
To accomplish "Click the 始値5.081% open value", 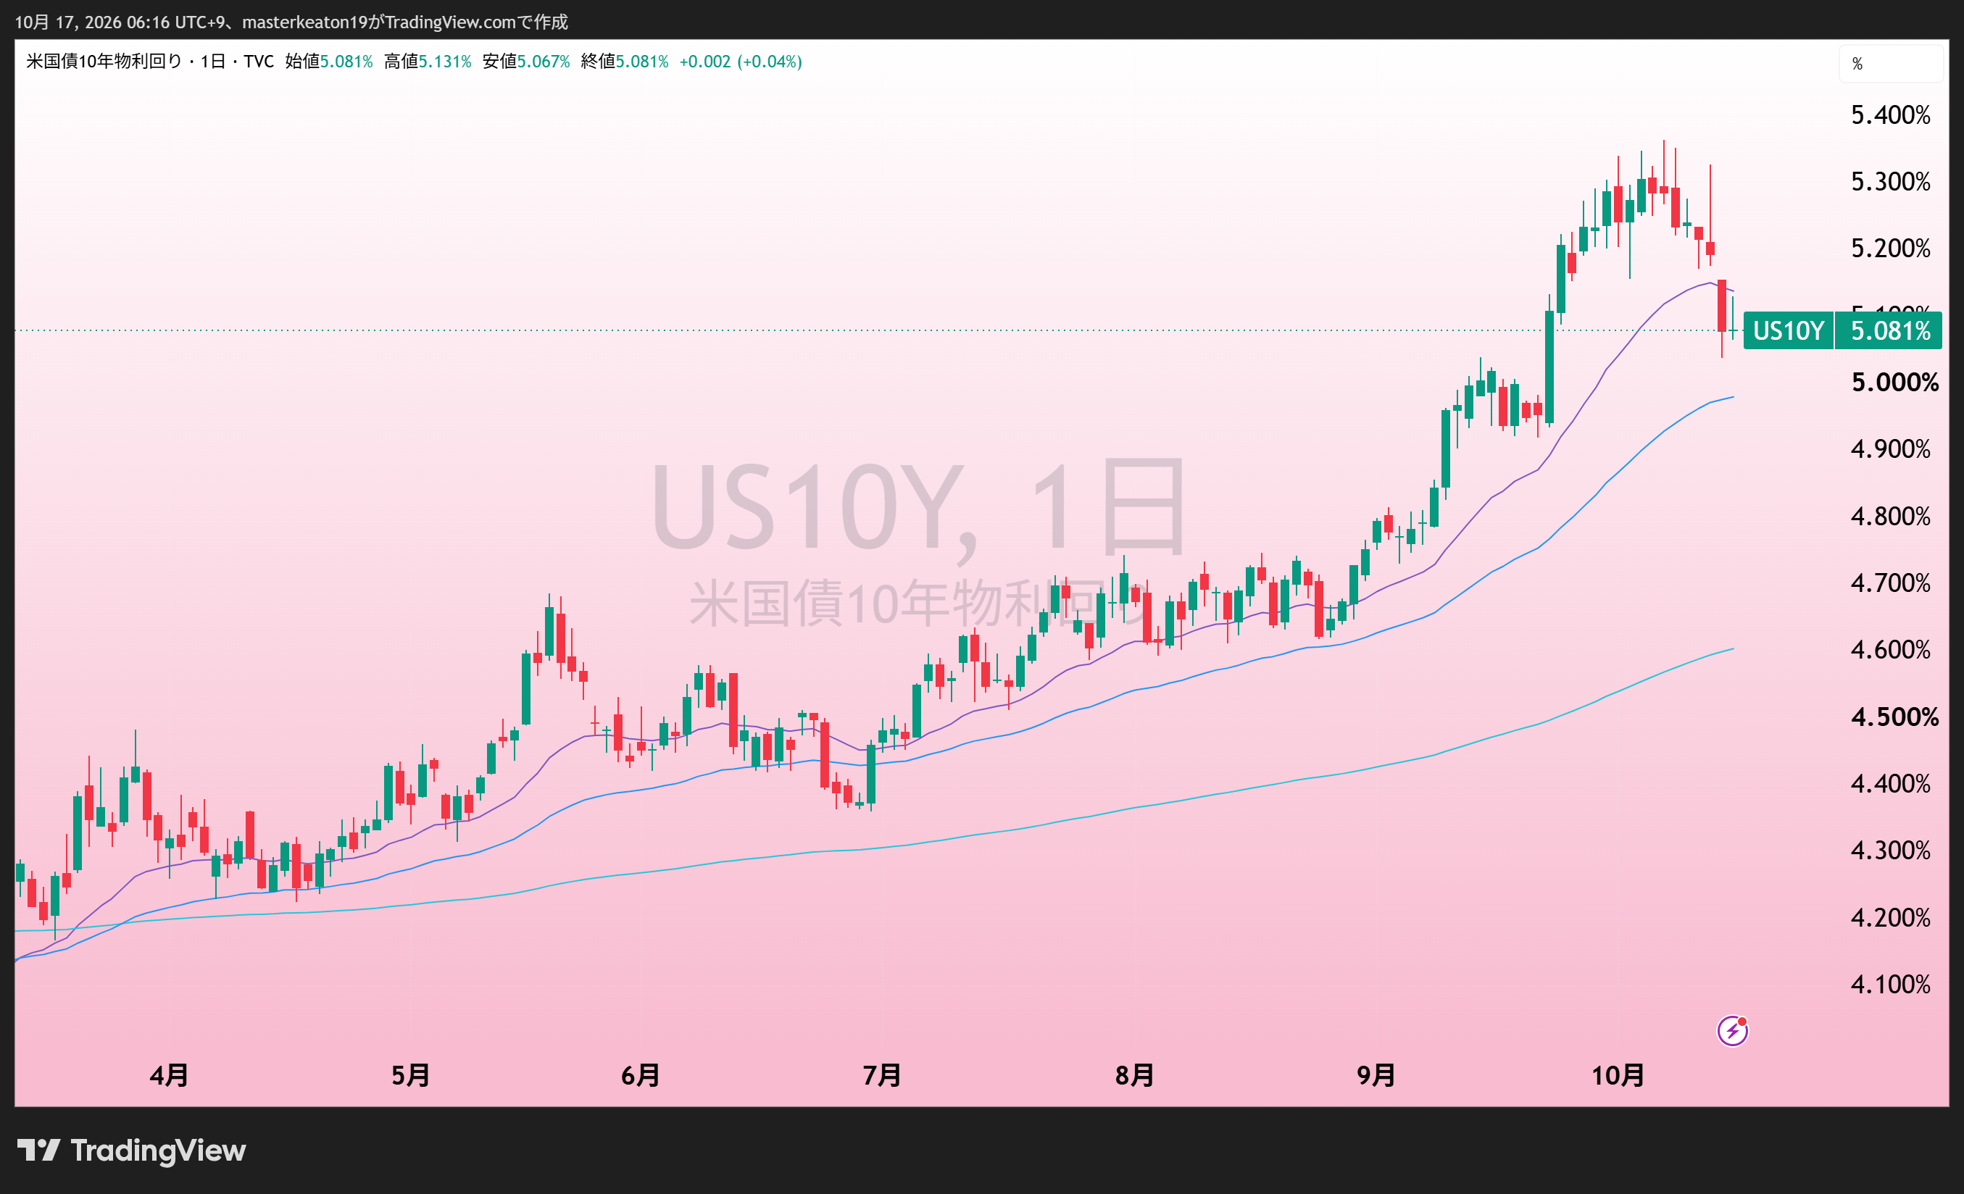I will [328, 62].
